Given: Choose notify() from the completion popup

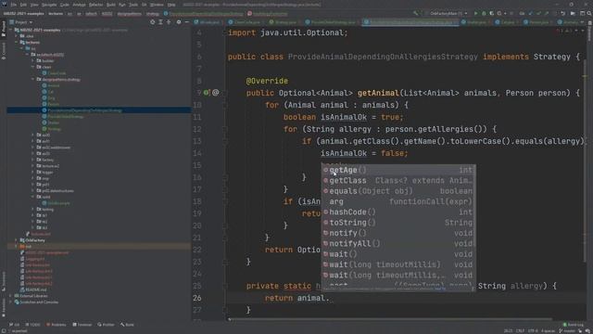Looking at the screenshot, I should tap(398, 233).
